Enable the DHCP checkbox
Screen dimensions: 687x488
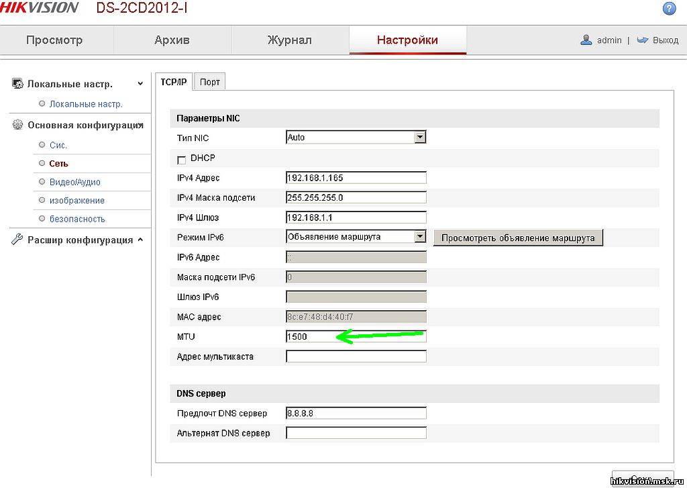coord(181,160)
